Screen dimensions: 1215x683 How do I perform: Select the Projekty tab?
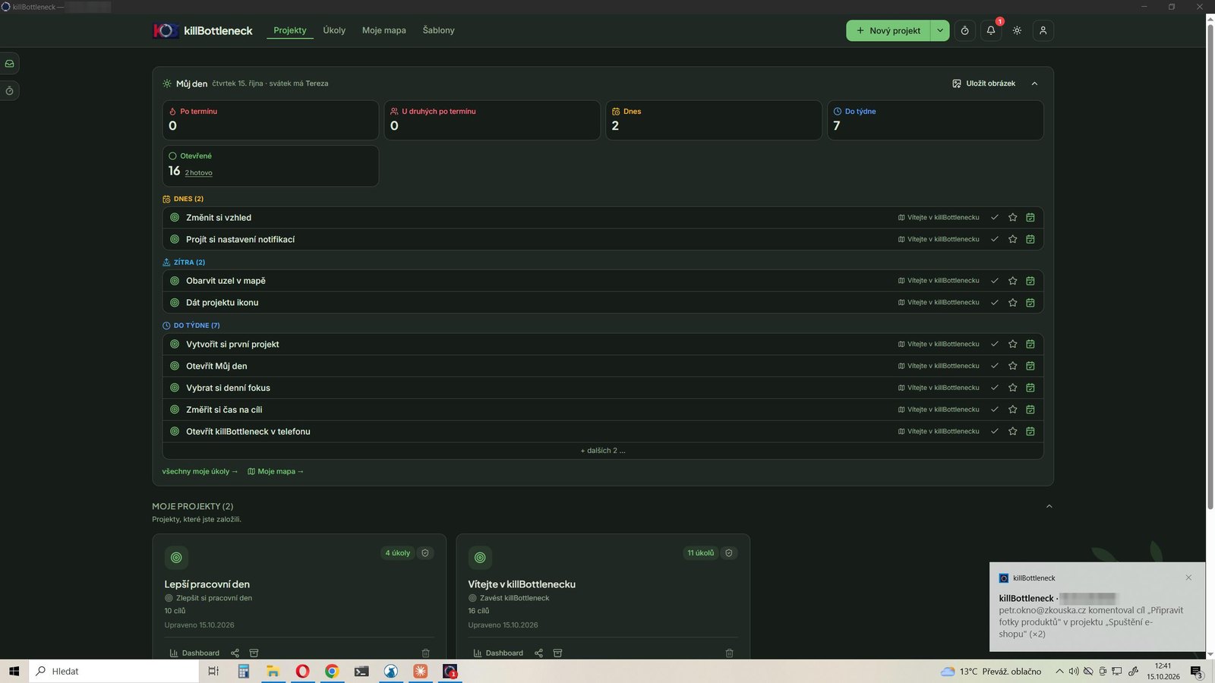coord(290,30)
